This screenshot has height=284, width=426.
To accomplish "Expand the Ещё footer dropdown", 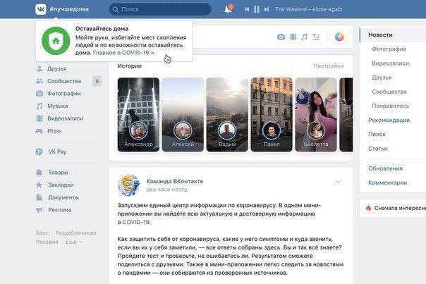I will [x=73, y=242].
